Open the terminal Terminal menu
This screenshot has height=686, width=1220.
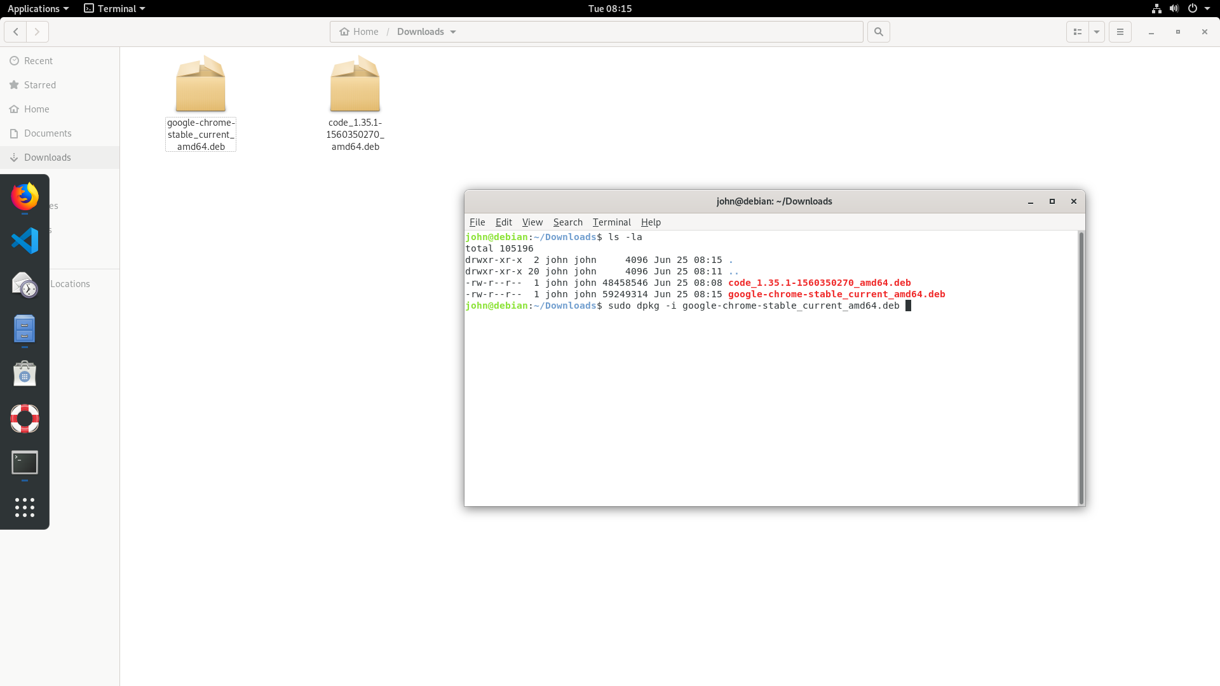[612, 222]
